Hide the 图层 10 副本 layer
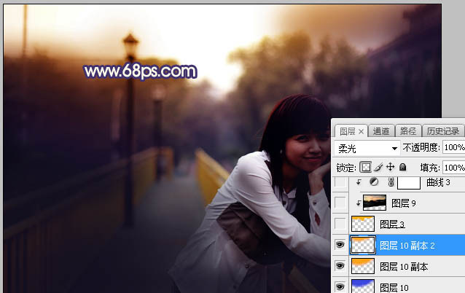Viewport: 465px width, 293px height. [340, 266]
